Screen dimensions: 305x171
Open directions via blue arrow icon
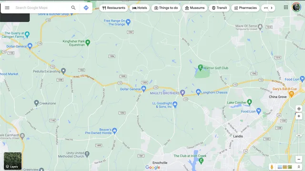86,8
